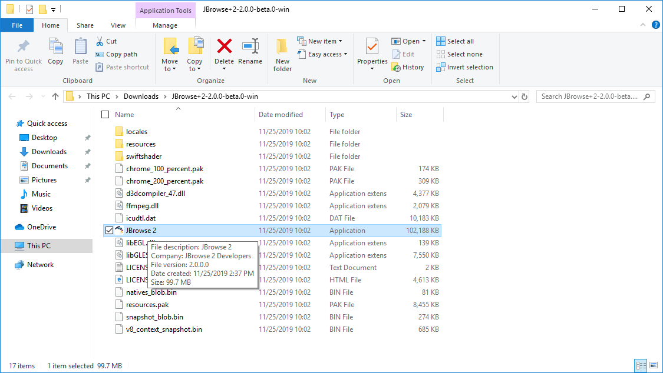Click the Rename icon

click(250, 46)
